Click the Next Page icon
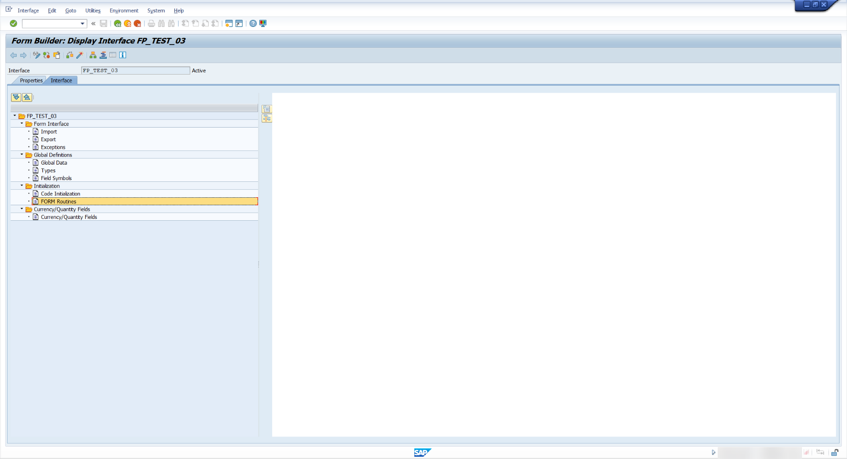Viewport: 847px width, 459px height. (x=206, y=23)
